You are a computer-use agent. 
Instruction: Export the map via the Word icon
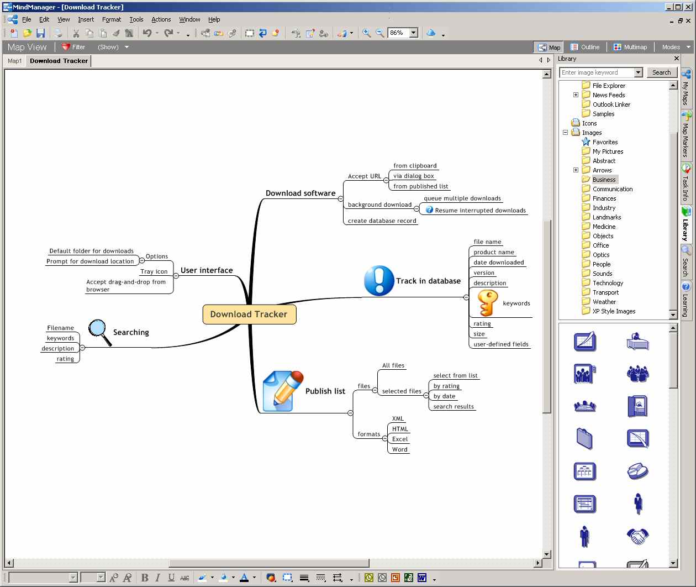click(422, 578)
